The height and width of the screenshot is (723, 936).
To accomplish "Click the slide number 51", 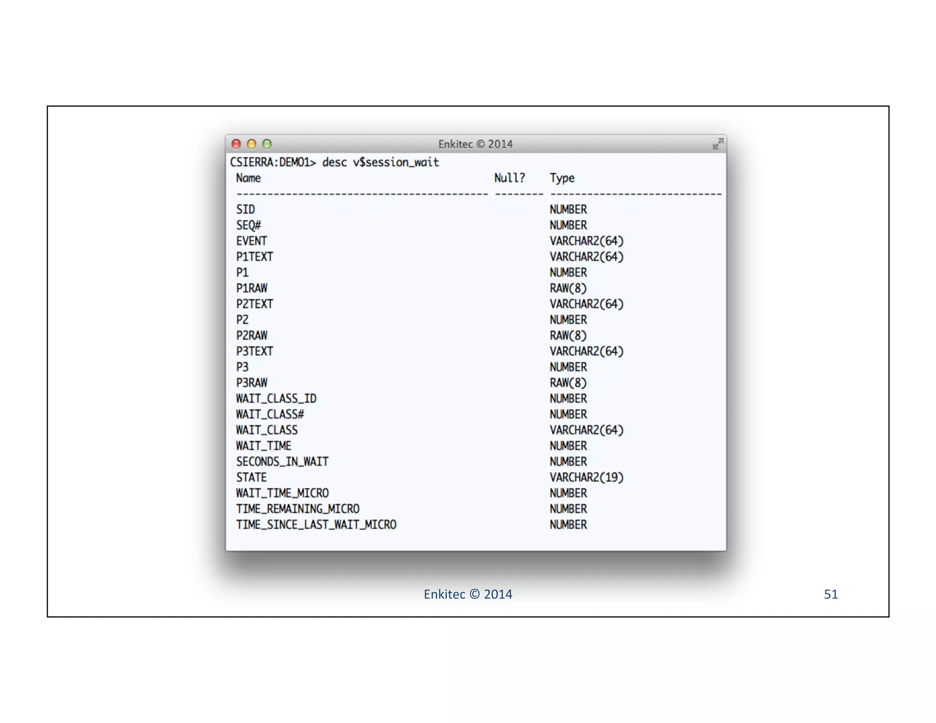I will (x=830, y=594).
